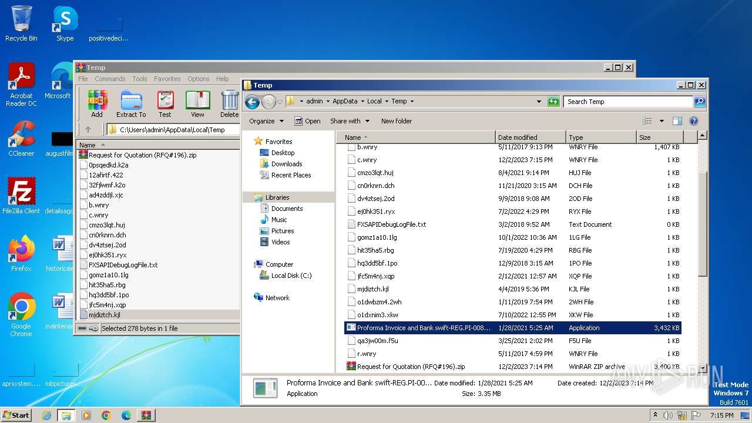
Task: Open the Start menu
Action: tap(16, 415)
